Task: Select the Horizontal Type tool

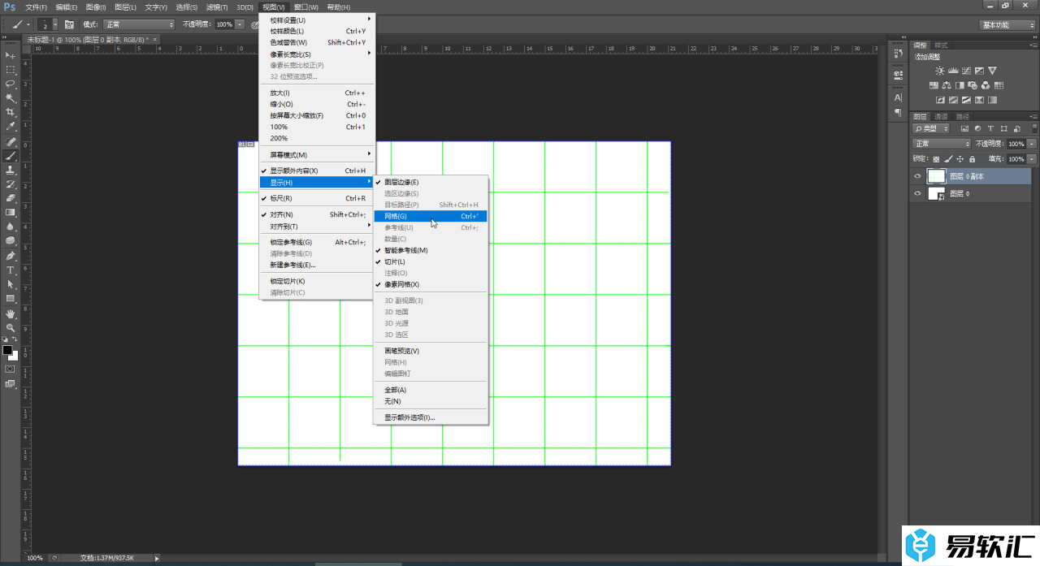Action: point(11,270)
